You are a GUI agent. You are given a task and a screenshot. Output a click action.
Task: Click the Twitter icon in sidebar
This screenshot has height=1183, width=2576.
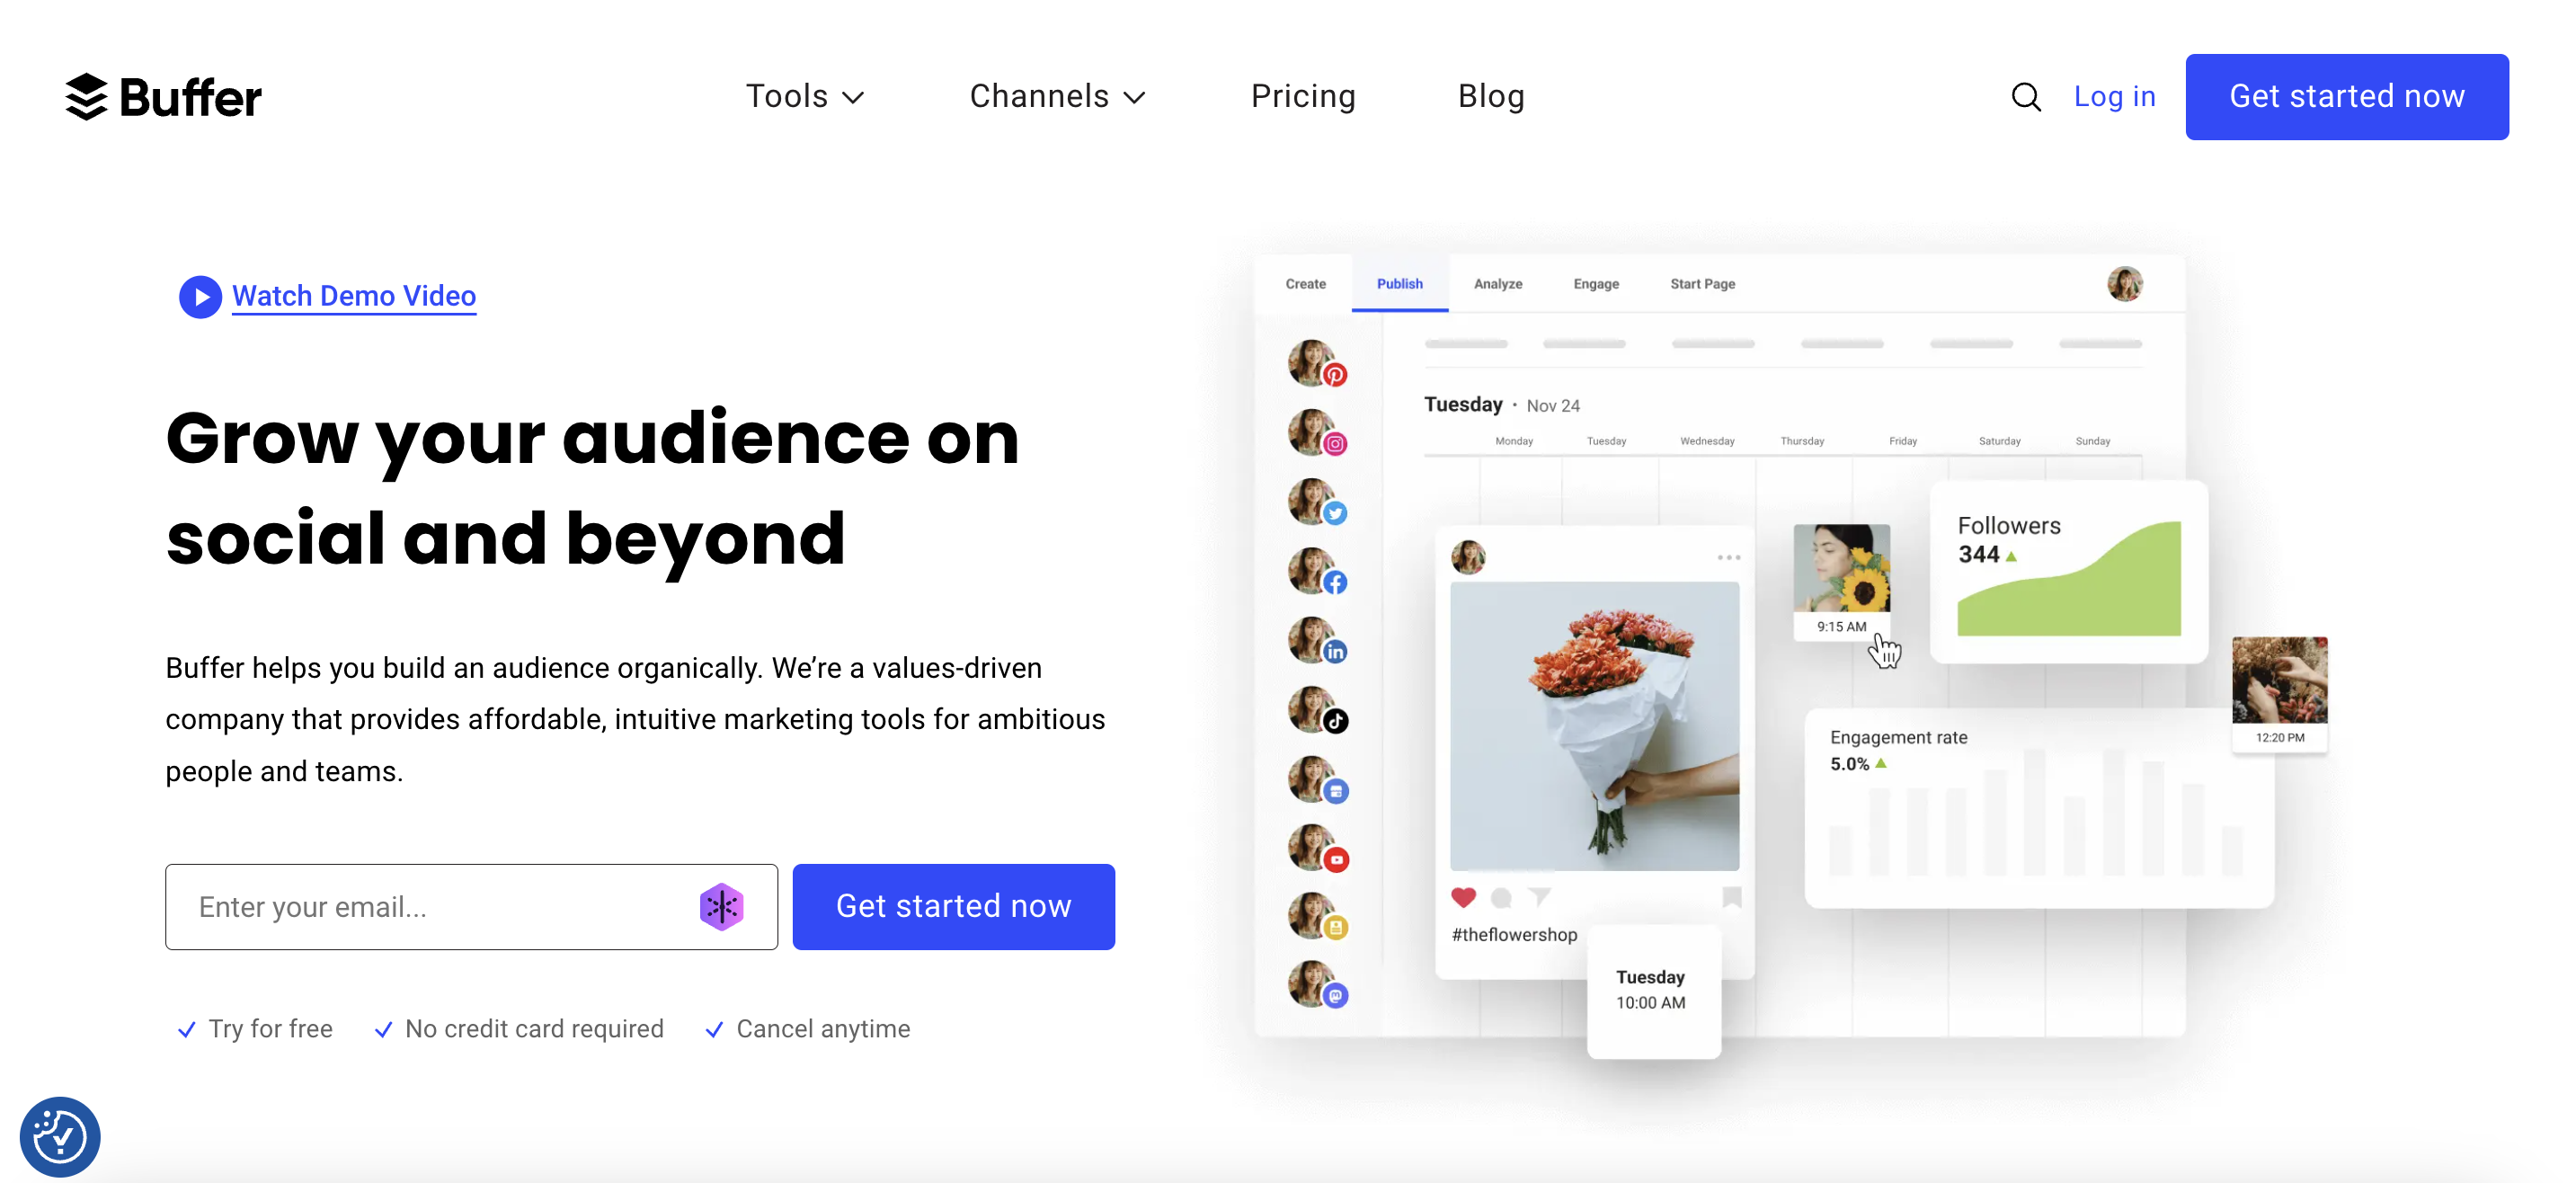point(1337,511)
